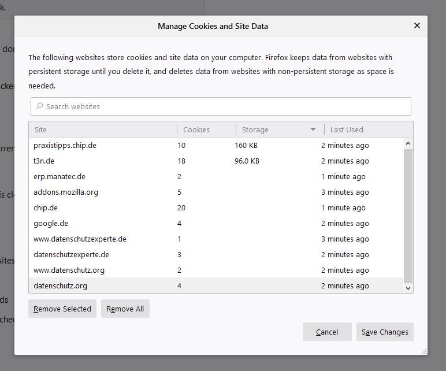Select the www.datenschutzexperte.de row
The height and width of the screenshot is (371, 446).
click(x=216, y=239)
